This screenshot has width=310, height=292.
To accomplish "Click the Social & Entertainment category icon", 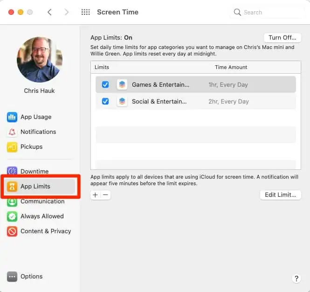I will (x=122, y=102).
